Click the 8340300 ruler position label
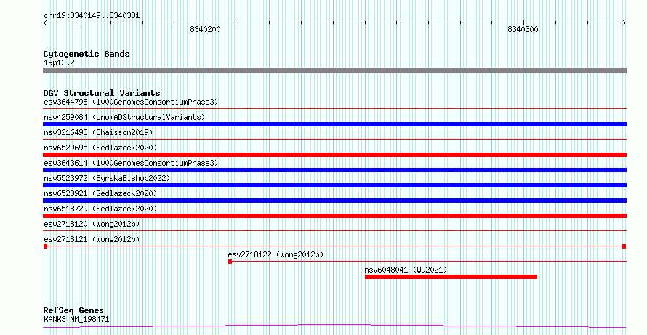Image resolution: width=647 pixels, height=335 pixels. [x=523, y=29]
